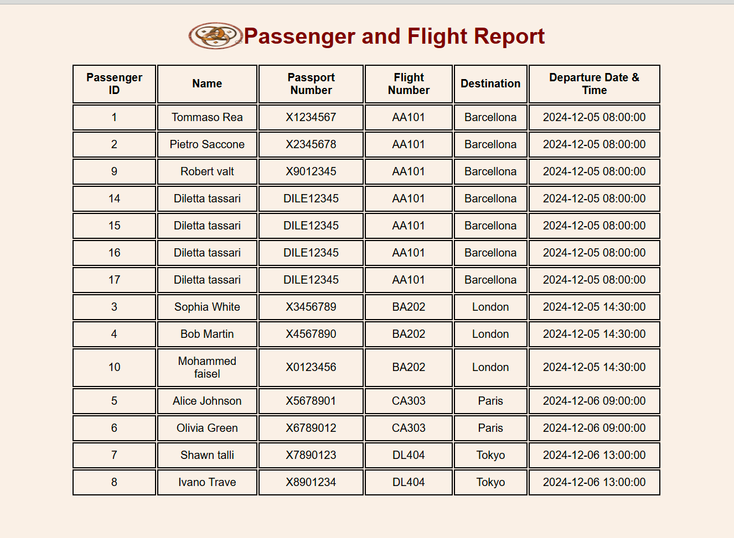Viewport: 734px width, 538px height.
Task: Click the Mohammed faisel name cell
Action: coord(207,367)
